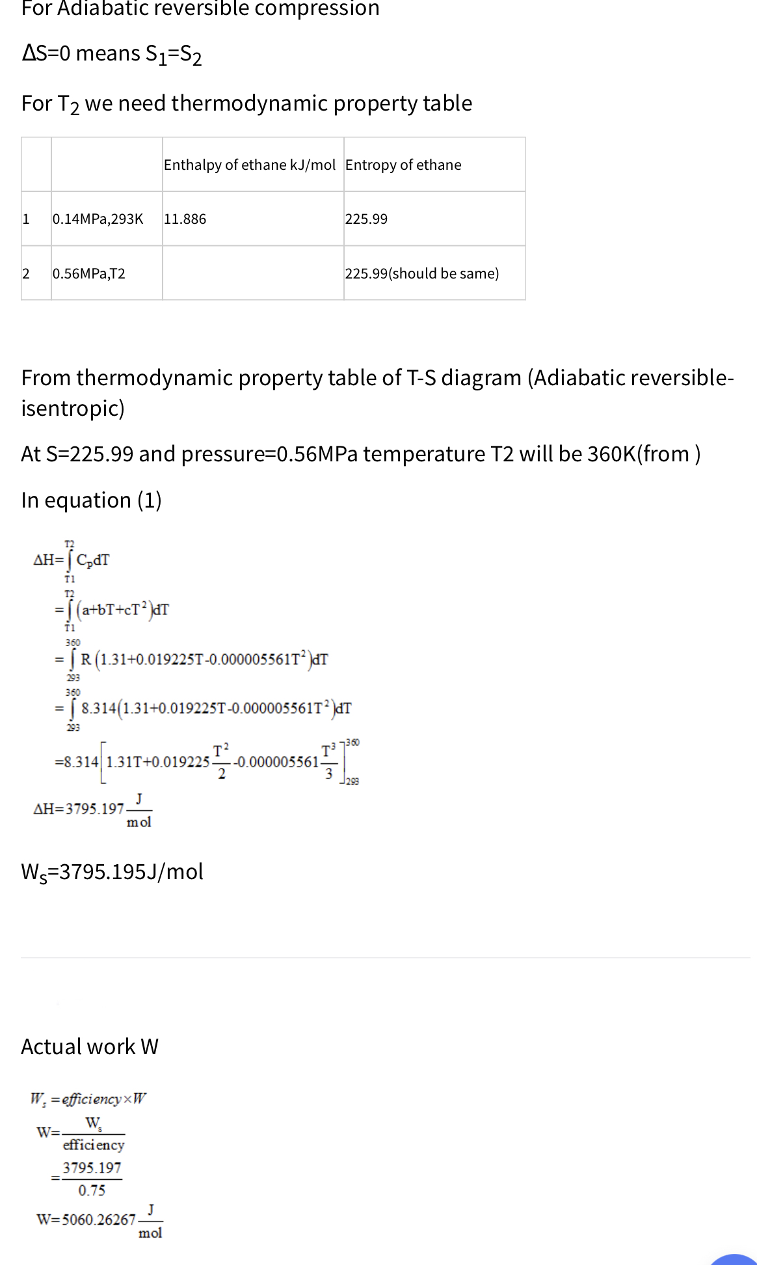Click the 'For Adiabatic reversible compression' heading

coord(200,8)
